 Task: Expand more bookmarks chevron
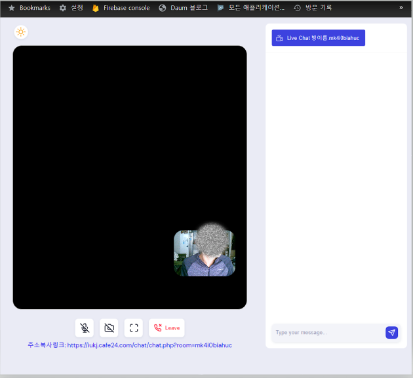click(x=401, y=8)
